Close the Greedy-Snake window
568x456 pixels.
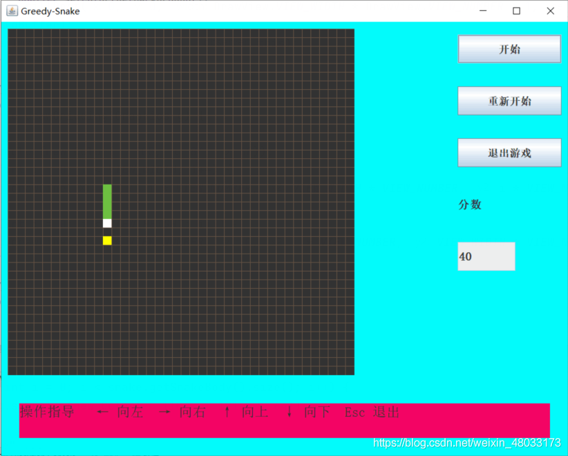pyautogui.click(x=550, y=11)
